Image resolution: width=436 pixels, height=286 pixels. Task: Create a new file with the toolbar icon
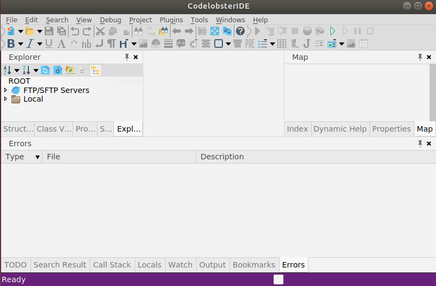point(10,31)
